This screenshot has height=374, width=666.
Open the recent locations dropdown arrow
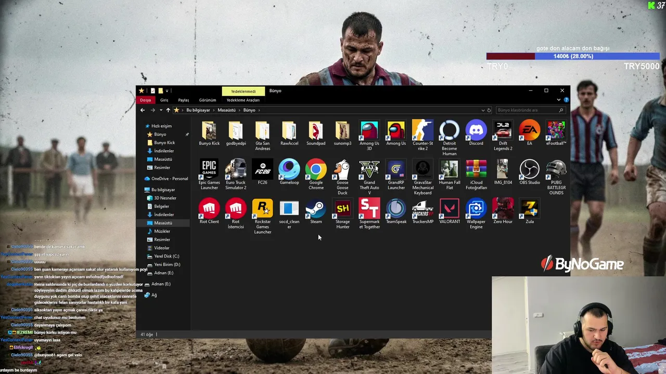161,110
